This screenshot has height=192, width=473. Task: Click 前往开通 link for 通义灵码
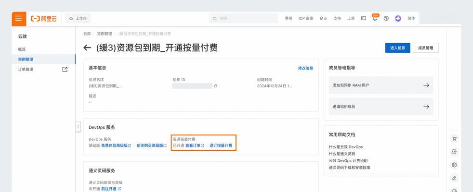(x=111, y=189)
